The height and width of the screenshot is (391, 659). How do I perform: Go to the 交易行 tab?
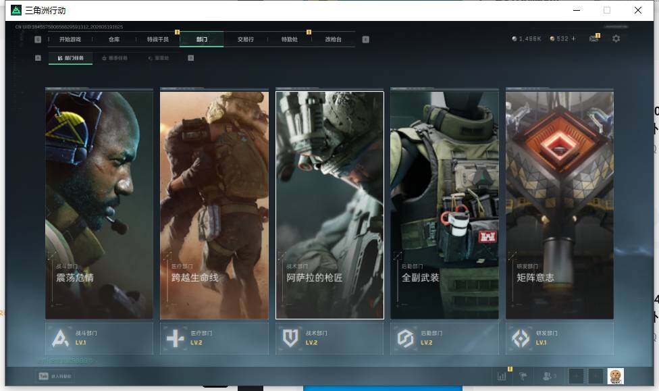point(246,40)
